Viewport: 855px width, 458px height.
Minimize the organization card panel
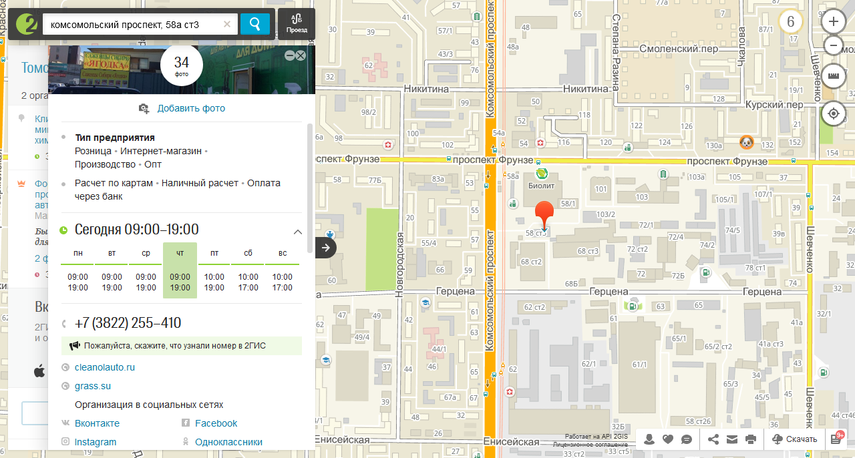(x=290, y=56)
